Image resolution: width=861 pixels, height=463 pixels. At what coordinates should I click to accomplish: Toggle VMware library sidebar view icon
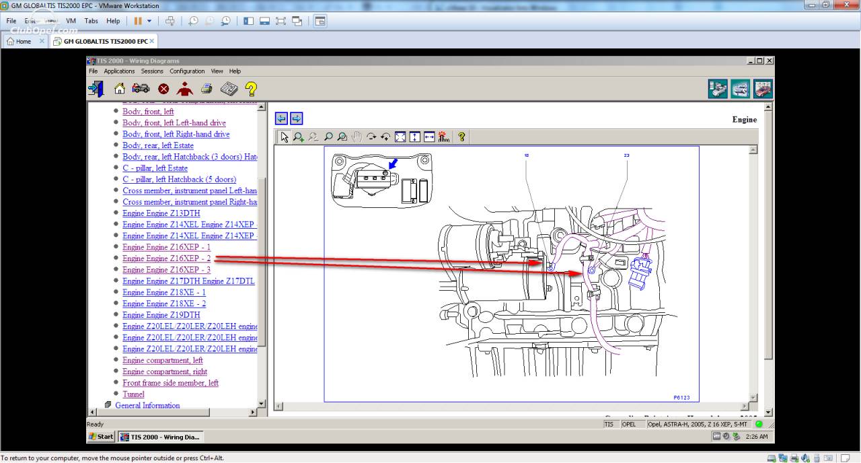[248, 21]
